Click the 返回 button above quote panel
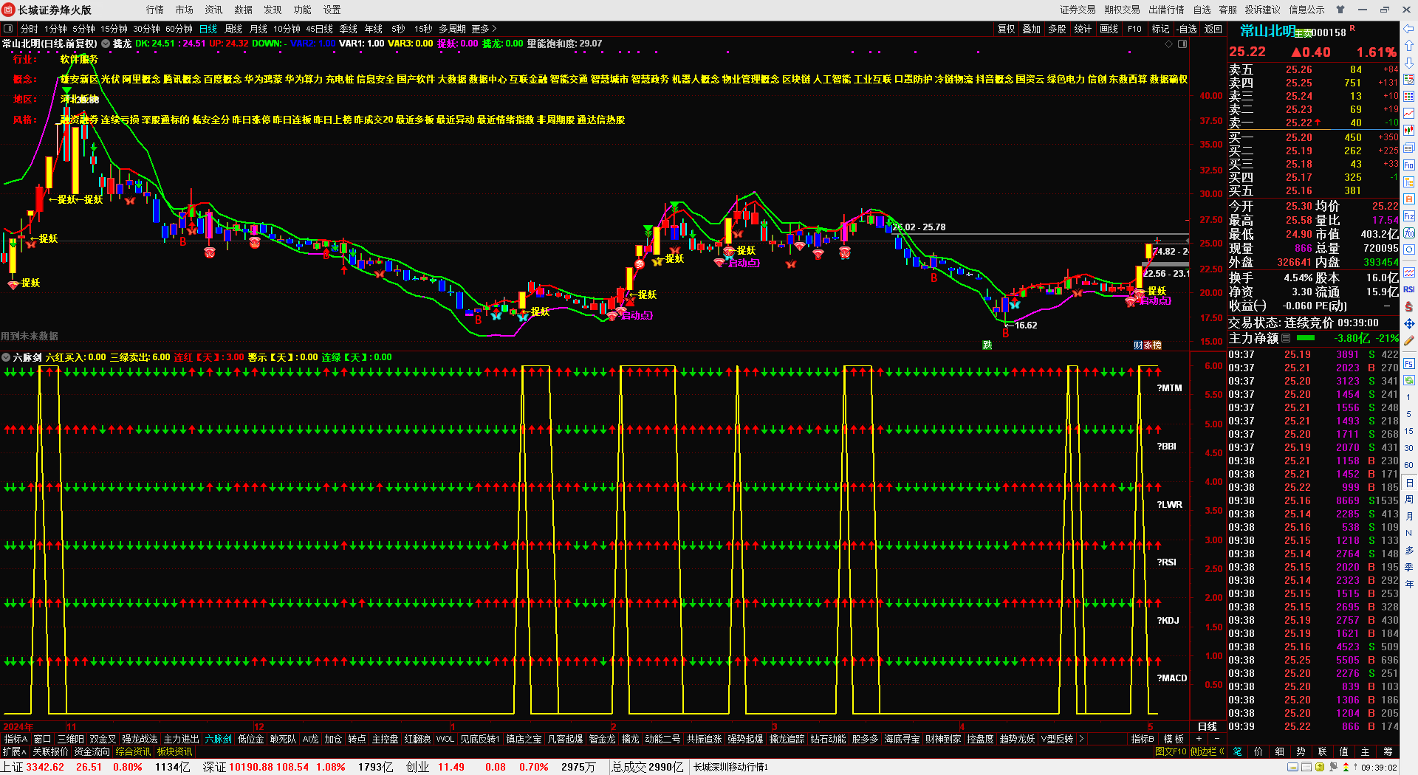The image size is (1418, 775). click(x=1213, y=29)
